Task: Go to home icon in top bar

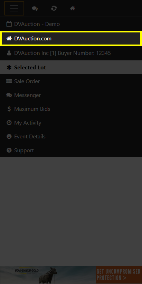Action: tap(73, 8)
